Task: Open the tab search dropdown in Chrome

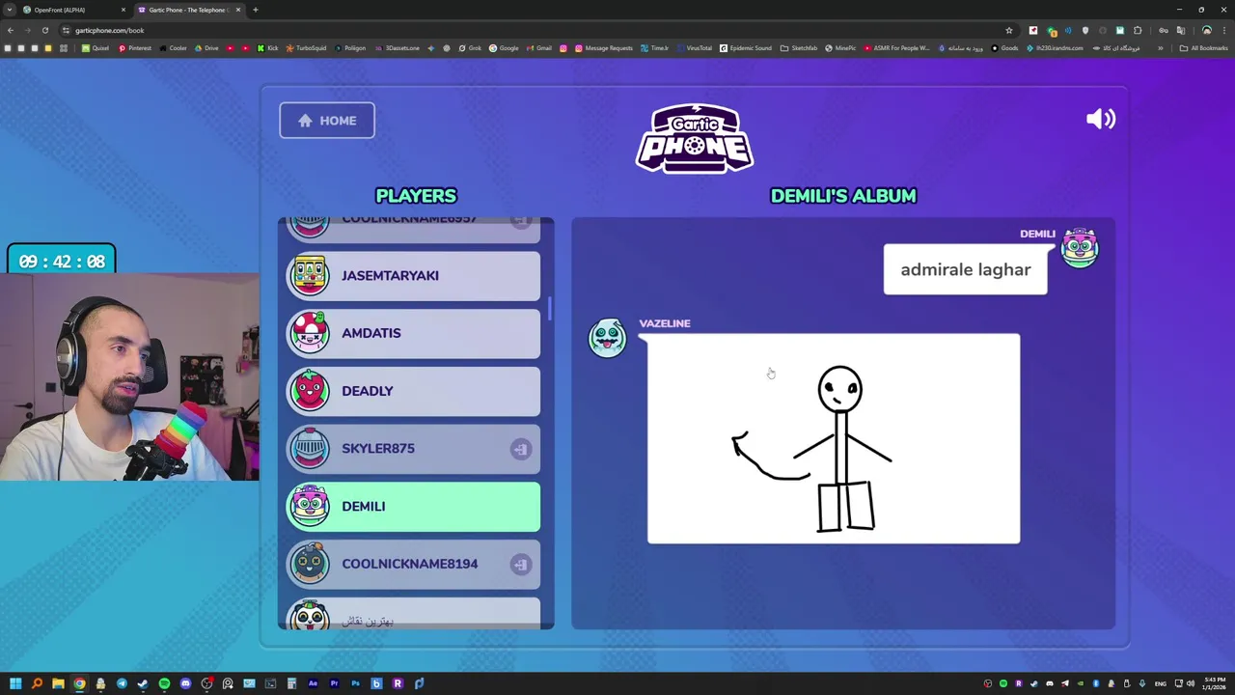Action: [x=9, y=10]
